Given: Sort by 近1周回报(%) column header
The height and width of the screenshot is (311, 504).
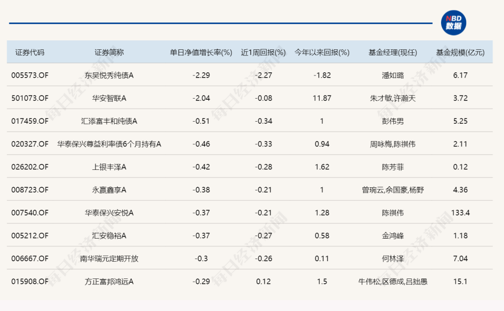Looking at the screenshot, I should click(263, 52).
